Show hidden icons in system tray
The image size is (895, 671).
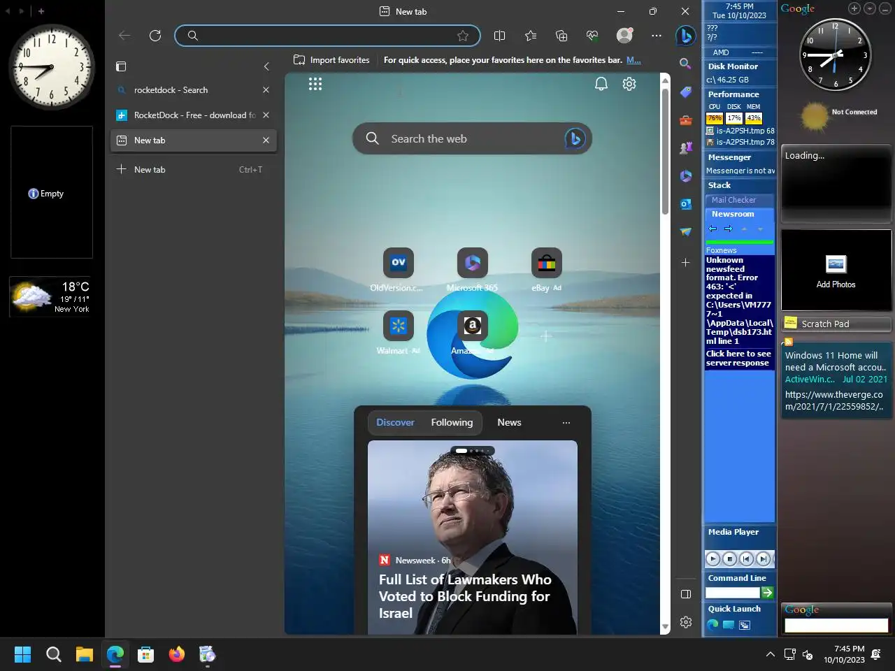point(770,654)
